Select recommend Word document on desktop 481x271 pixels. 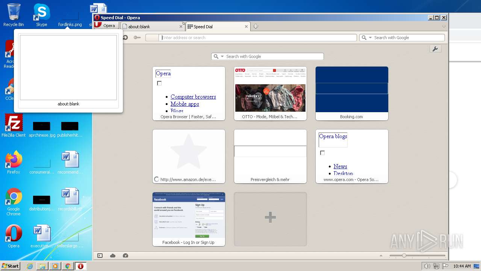(x=70, y=163)
